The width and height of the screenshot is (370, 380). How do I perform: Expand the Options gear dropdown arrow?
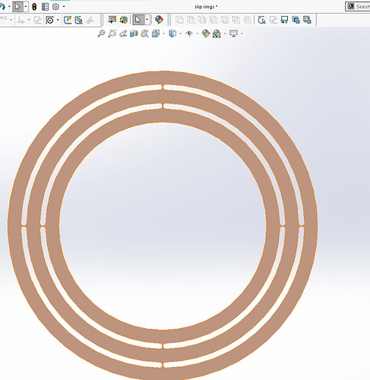coord(64,7)
